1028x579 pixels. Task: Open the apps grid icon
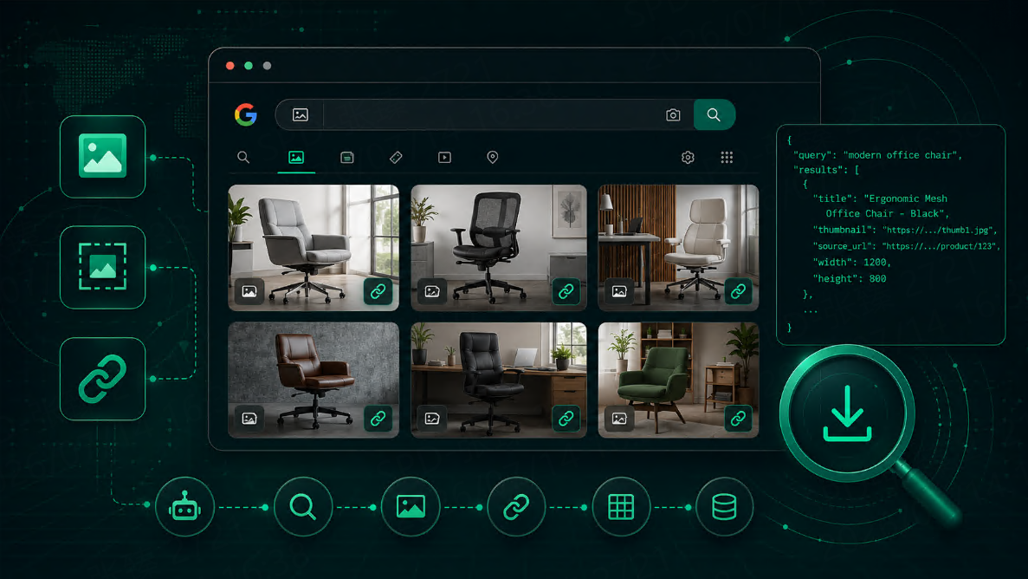click(x=727, y=158)
